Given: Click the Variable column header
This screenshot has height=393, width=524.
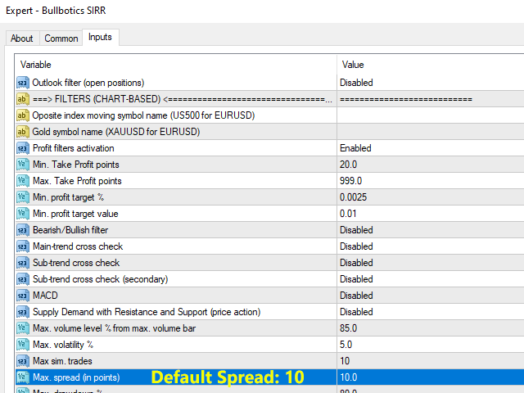Looking at the screenshot, I should pos(176,65).
